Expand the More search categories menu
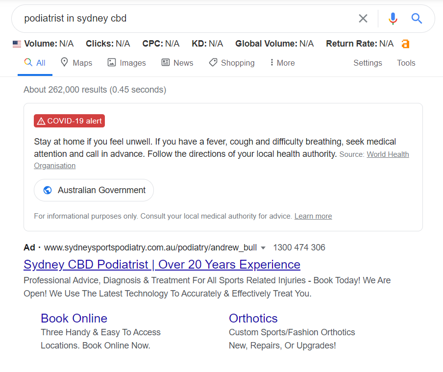This screenshot has width=443, height=372. tap(282, 63)
